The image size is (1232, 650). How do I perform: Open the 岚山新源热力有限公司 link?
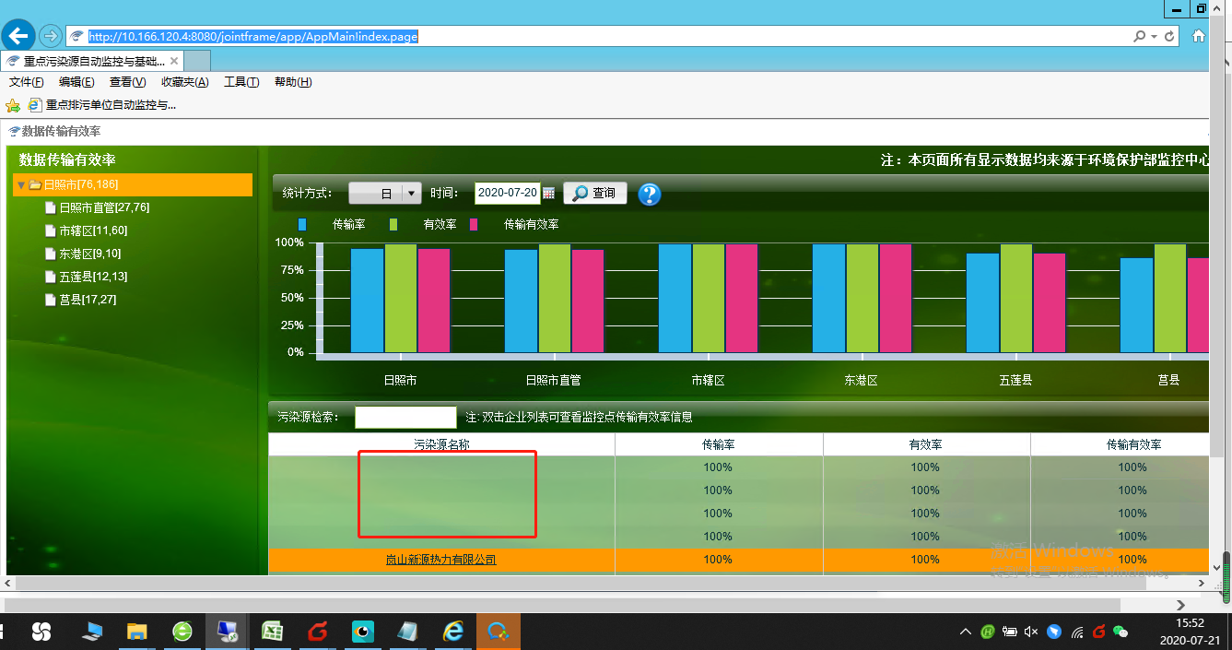(x=440, y=560)
